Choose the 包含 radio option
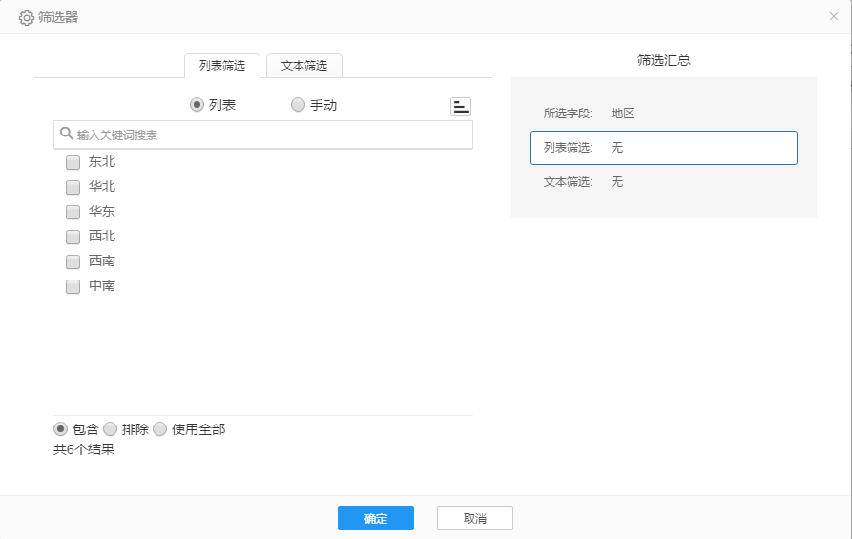The image size is (852, 539). pyautogui.click(x=61, y=429)
